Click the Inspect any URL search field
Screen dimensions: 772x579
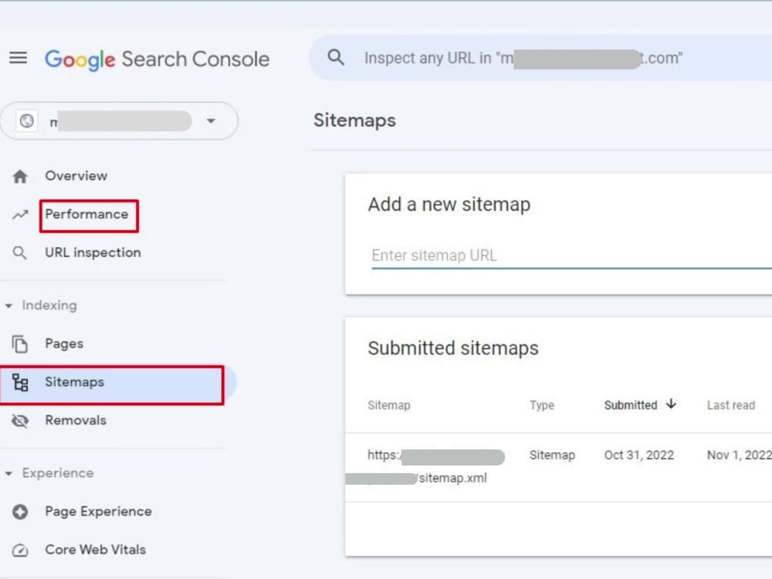click(542, 58)
